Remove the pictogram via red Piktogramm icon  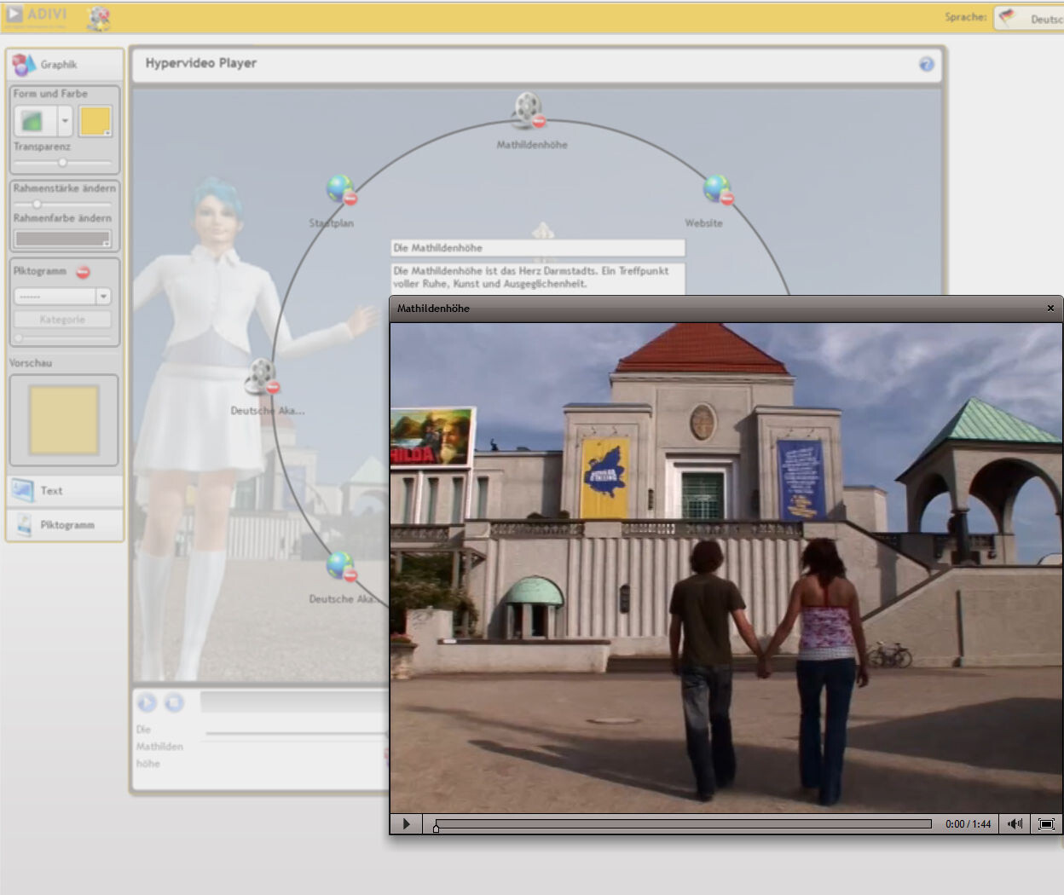pyautogui.click(x=83, y=272)
